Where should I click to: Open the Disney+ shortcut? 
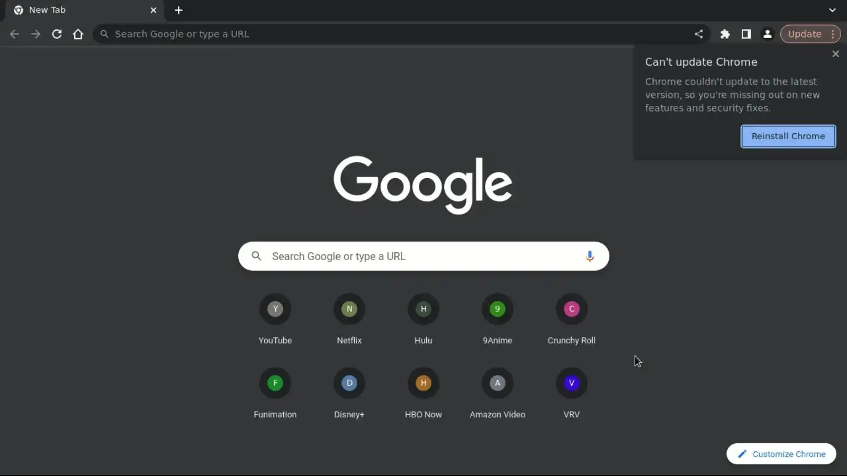tap(349, 394)
